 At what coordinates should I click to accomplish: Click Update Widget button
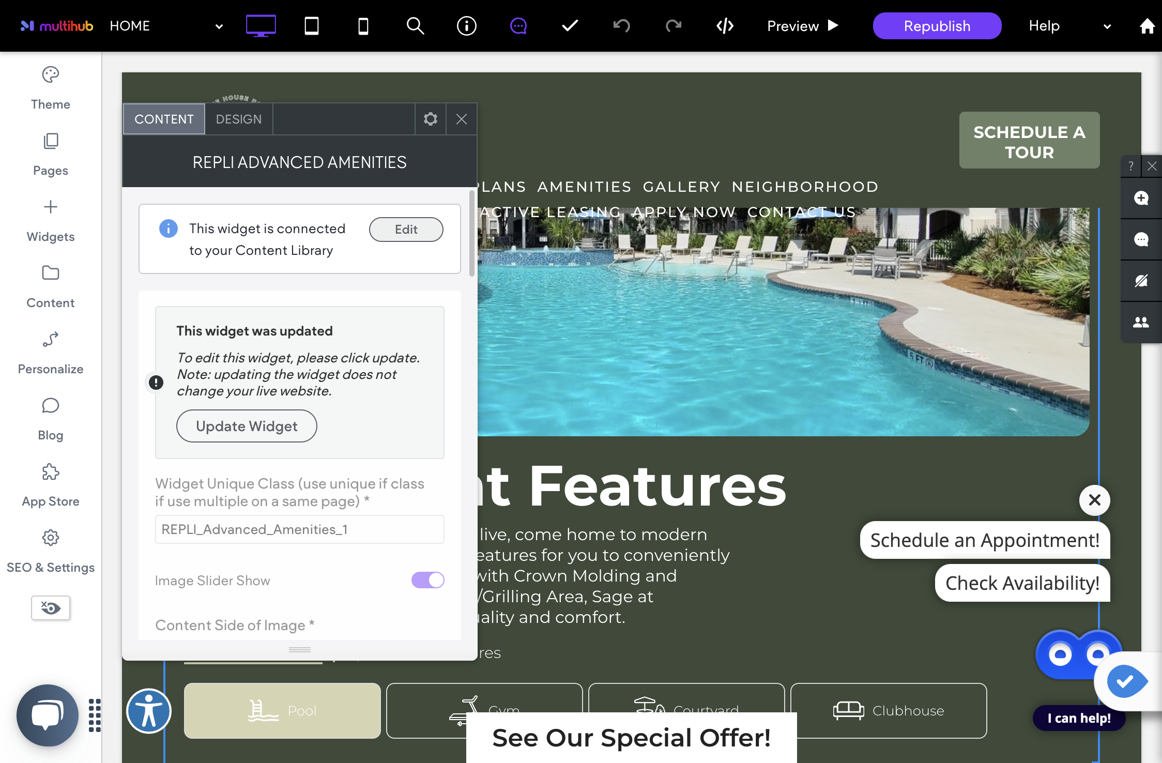(x=247, y=426)
